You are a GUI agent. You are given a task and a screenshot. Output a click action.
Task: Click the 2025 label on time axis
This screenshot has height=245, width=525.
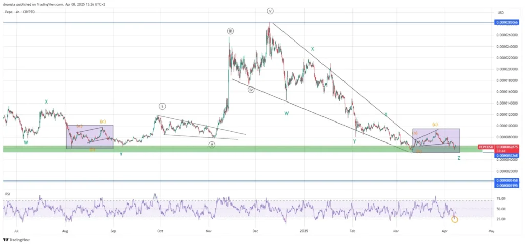(x=304, y=231)
